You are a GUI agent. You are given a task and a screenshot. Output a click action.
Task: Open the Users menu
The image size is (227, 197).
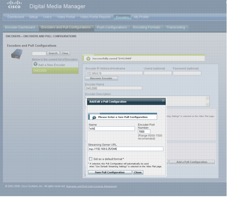click(47, 17)
